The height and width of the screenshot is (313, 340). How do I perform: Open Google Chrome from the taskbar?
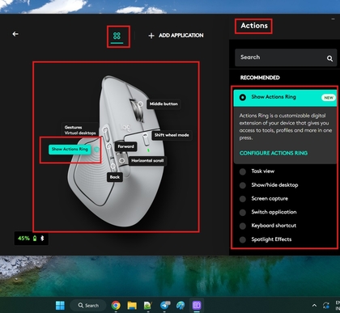tap(116, 306)
